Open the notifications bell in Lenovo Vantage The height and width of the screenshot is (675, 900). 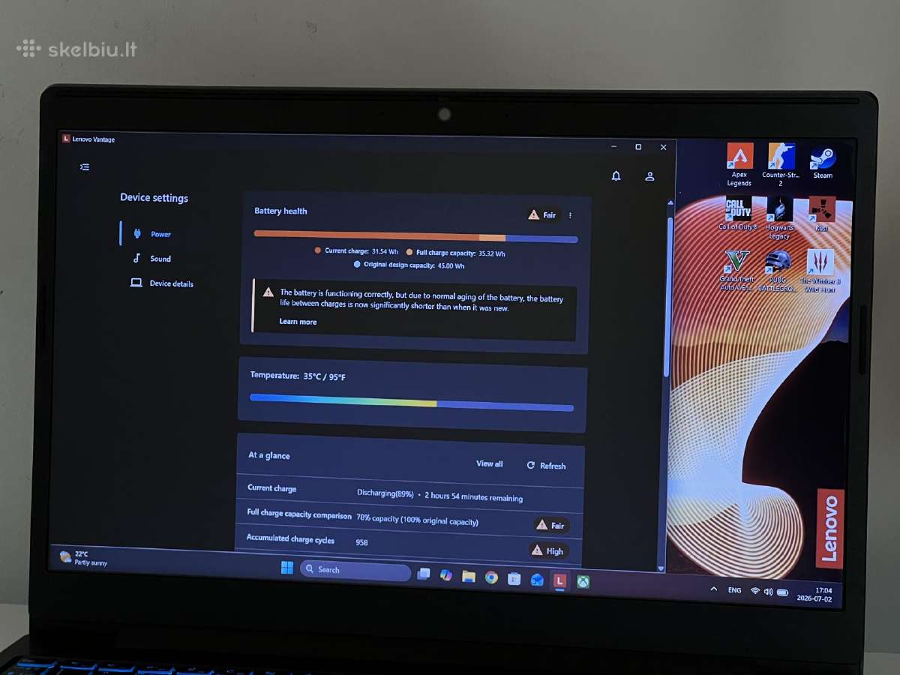616,175
